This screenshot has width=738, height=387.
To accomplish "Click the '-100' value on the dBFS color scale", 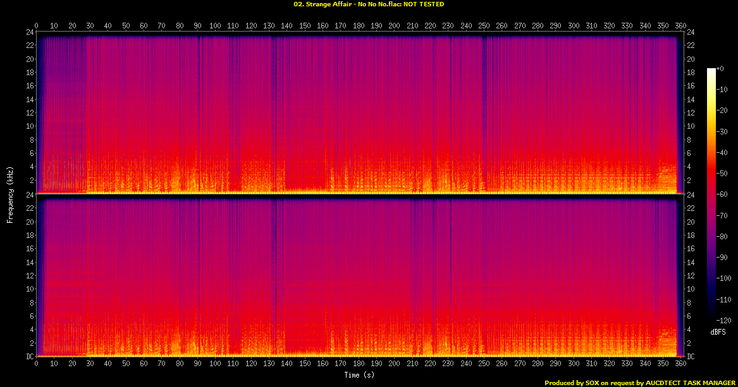I will pos(724,278).
